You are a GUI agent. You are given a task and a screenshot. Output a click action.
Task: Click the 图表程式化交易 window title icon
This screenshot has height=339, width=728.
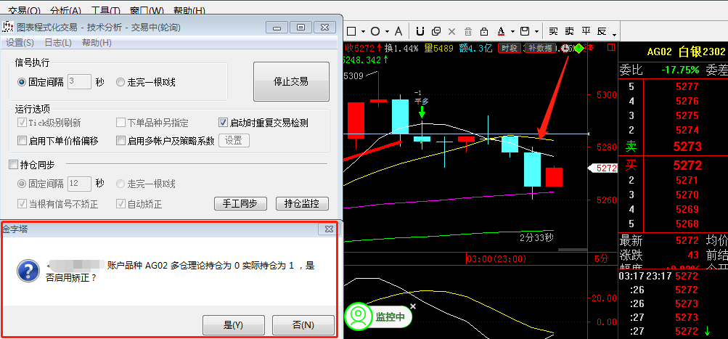pyautogui.click(x=7, y=28)
